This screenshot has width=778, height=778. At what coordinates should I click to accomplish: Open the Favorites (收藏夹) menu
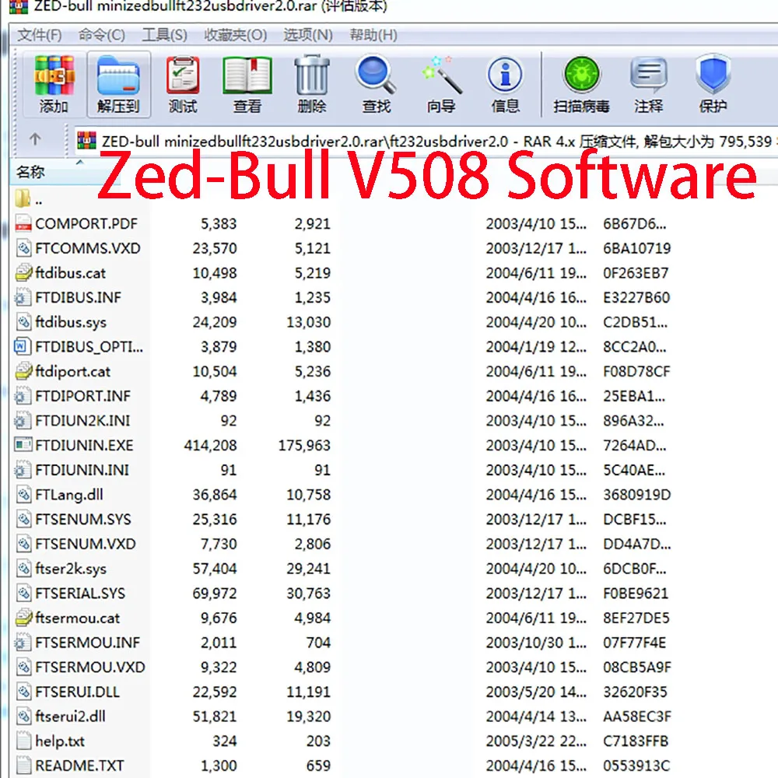tap(235, 35)
